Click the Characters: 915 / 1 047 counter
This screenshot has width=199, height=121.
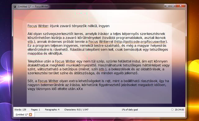click(x=76, y=110)
